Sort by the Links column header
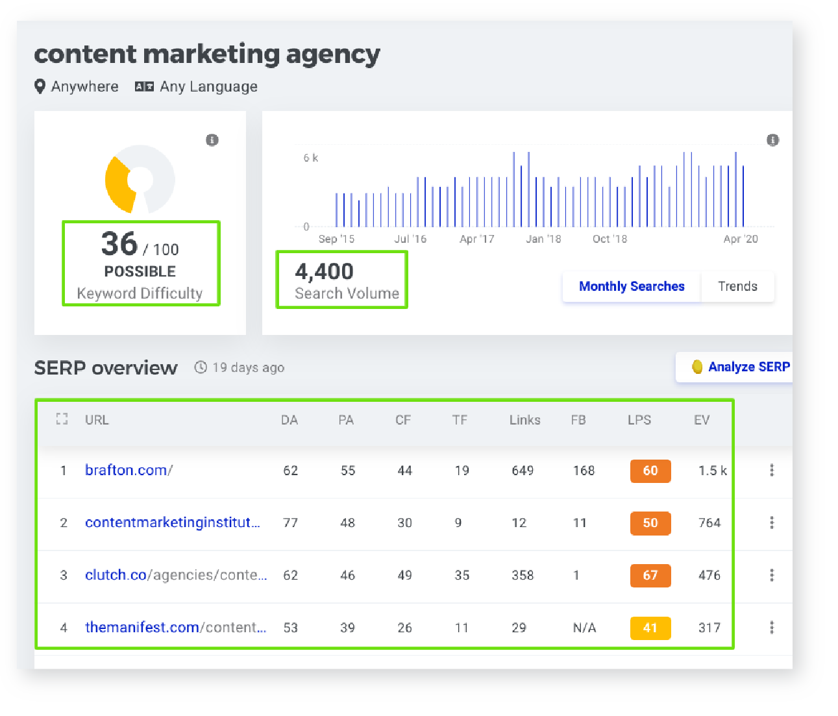This screenshot has width=838, height=716. pos(524,420)
